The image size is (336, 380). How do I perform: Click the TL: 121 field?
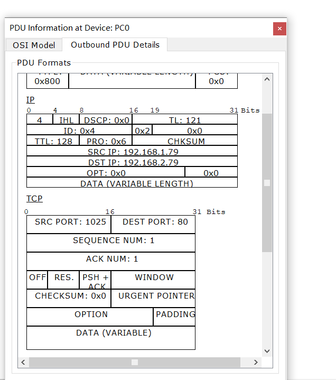[x=185, y=119]
